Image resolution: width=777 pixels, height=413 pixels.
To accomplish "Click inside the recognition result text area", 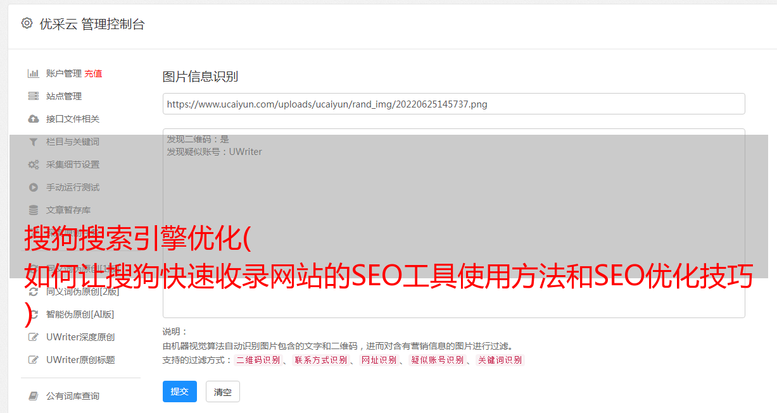I will 453,223.
